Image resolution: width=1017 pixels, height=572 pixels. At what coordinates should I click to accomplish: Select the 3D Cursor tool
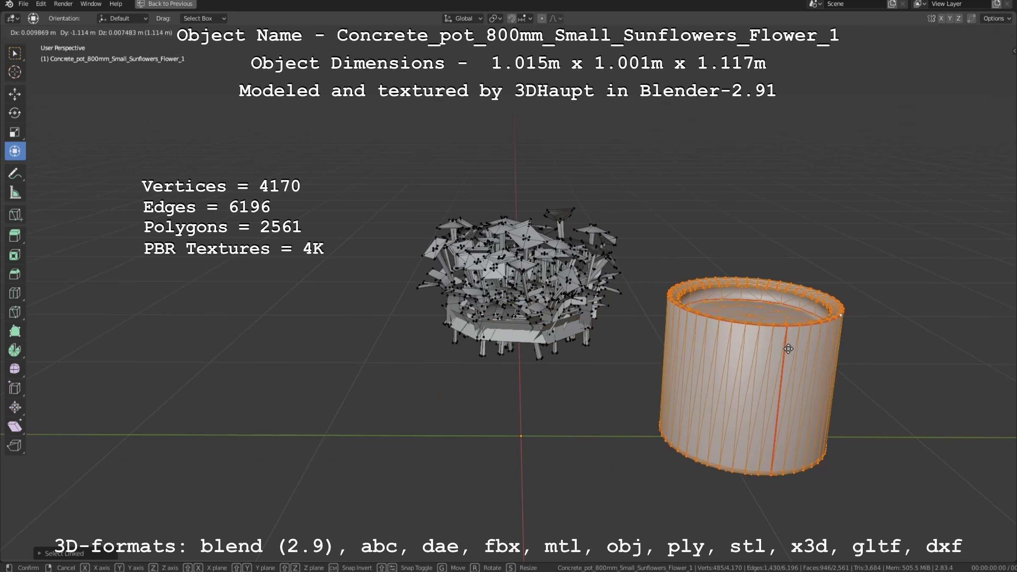click(15, 72)
